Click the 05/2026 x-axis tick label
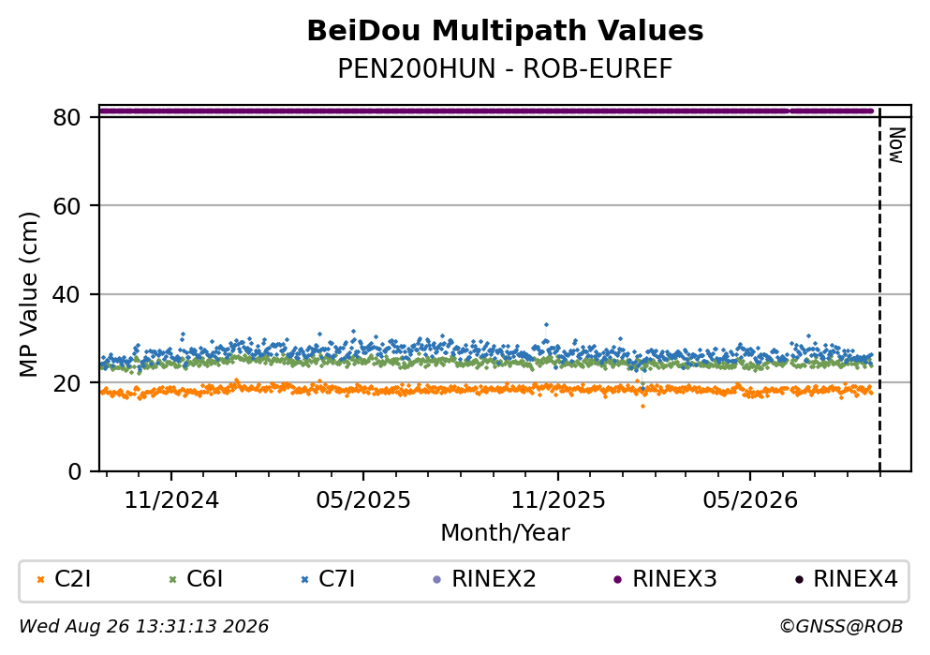This screenshot has height=655, width=930. tap(750, 500)
